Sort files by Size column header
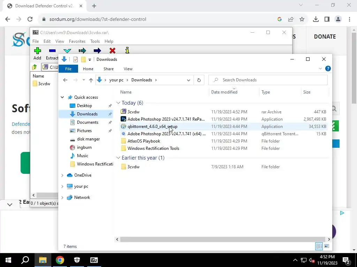This screenshot has height=267, width=357. tap(307, 92)
